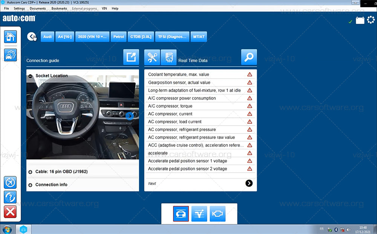Select Accelerate pedal position sensor 1 voltage
This screenshot has height=234, width=377.
click(x=201, y=161)
